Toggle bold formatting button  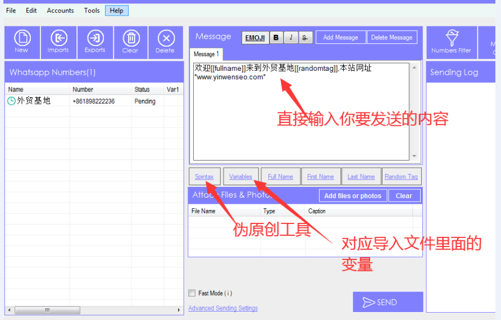tap(276, 38)
